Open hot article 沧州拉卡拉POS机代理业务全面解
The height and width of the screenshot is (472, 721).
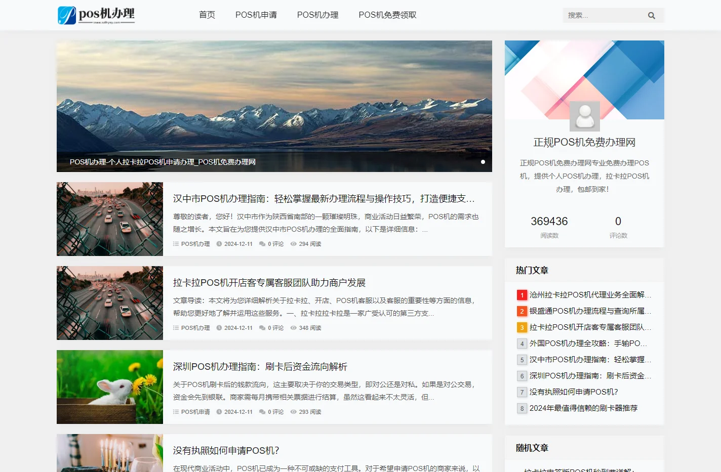[590, 295]
